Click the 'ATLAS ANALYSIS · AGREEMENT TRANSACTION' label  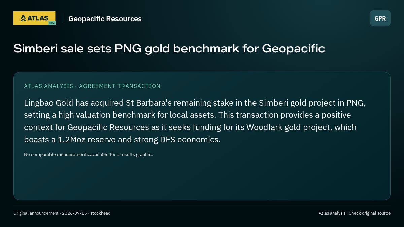pyautogui.click(x=92, y=86)
